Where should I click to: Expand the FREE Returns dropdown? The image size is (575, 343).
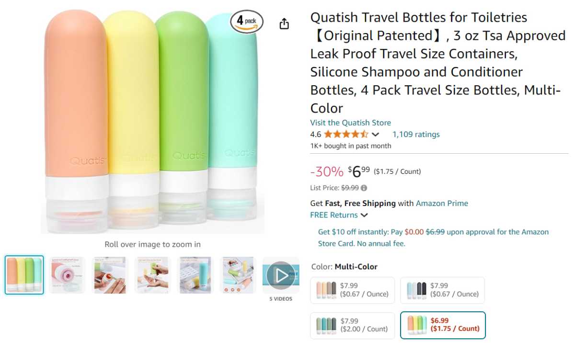[x=364, y=215]
